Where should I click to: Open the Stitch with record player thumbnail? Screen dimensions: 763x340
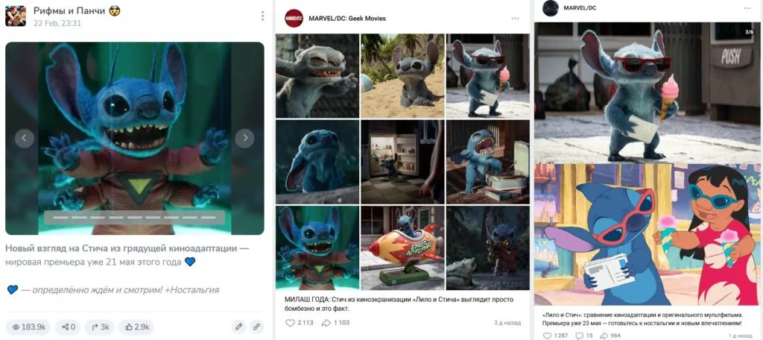487,162
